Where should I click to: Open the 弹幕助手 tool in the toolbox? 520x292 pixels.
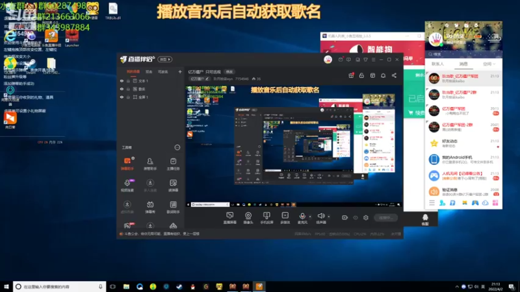[127, 164]
